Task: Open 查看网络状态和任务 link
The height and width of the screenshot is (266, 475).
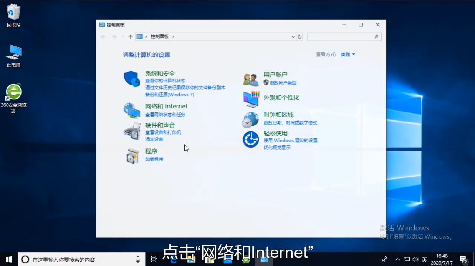Action: click(x=165, y=115)
